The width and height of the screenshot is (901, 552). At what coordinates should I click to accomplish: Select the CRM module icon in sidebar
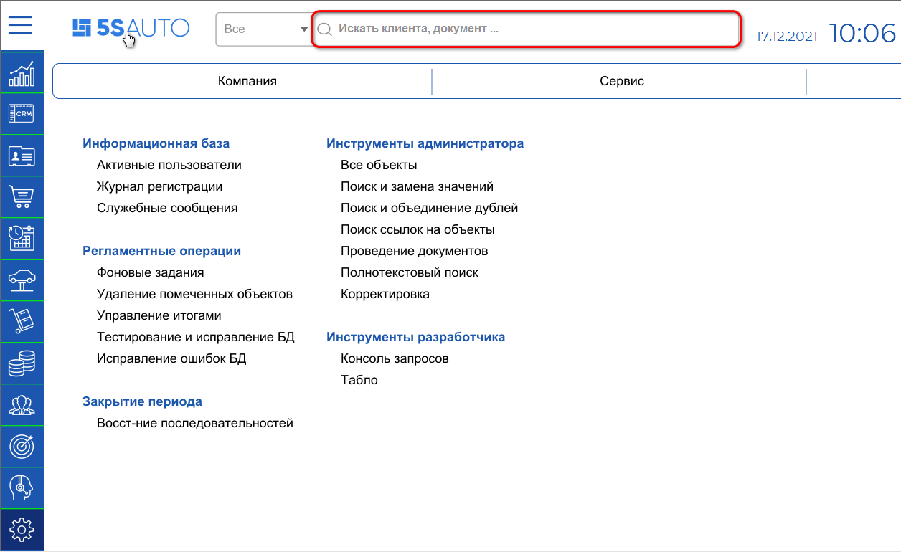click(x=22, y=113)
